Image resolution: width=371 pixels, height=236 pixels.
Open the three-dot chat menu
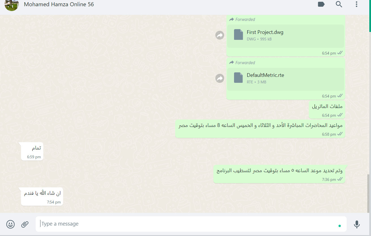357,4
